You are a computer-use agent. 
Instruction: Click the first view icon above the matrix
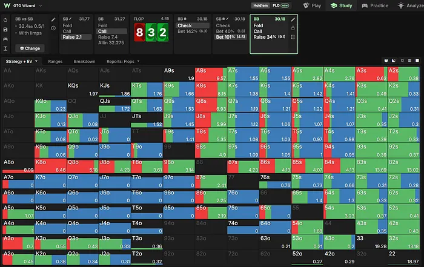[386, 61]
